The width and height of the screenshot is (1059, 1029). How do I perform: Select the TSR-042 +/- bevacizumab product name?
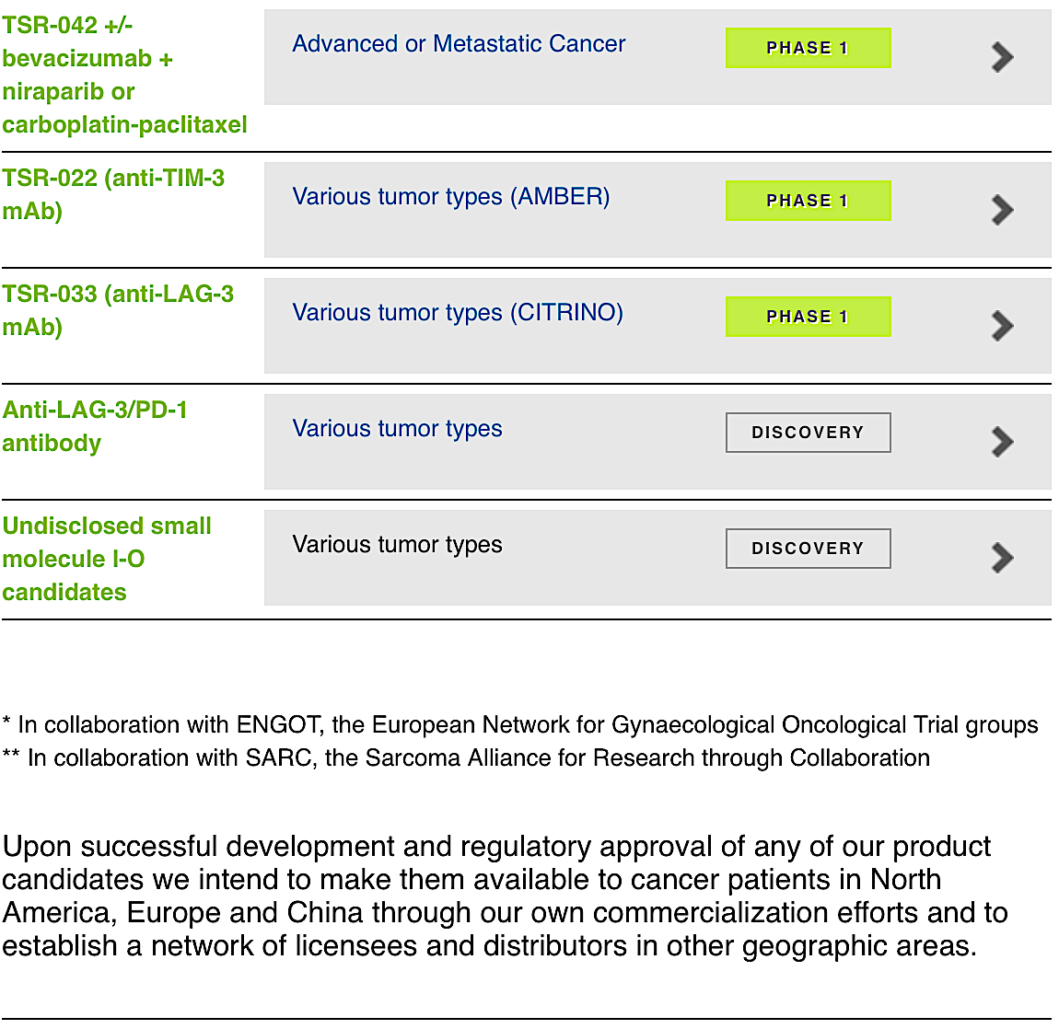(x=124, y=75)
